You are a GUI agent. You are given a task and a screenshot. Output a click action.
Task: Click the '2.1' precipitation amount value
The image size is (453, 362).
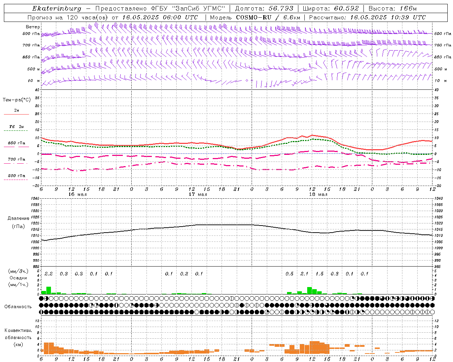(304, 274)
